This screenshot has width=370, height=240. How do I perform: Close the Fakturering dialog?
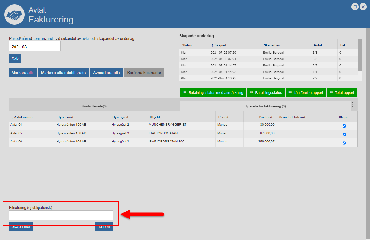pyautogui.click(x=363, y=7)
